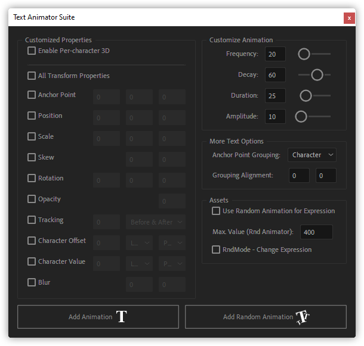Click the second Grouping Alignment field
364x346 pixels.
pos(326,176)
